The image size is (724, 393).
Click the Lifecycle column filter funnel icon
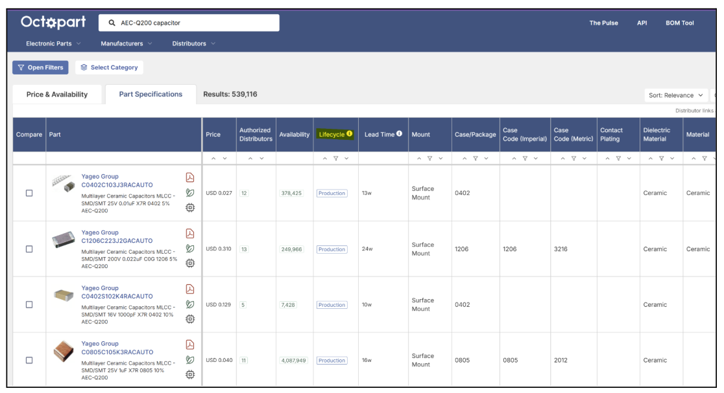pos(335,159)
